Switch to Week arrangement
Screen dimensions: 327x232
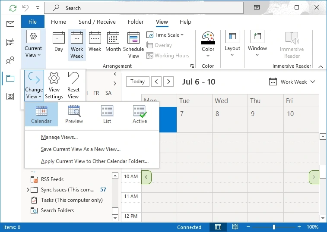[95, 43]
